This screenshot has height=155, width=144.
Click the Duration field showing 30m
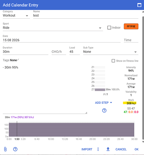pos(26,52)
